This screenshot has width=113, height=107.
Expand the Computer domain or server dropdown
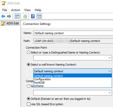(x=110, y=93)
